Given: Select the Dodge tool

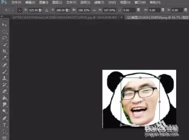Looking at the screenshot, I should 5,111.
